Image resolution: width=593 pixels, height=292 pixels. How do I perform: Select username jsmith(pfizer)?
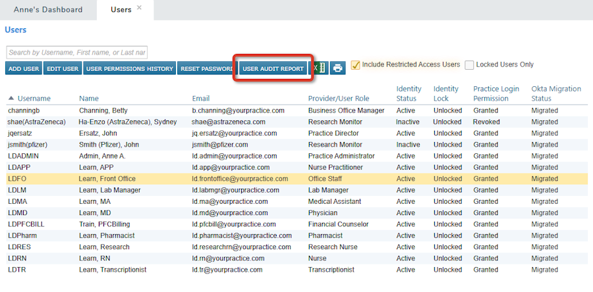[28, 145]
